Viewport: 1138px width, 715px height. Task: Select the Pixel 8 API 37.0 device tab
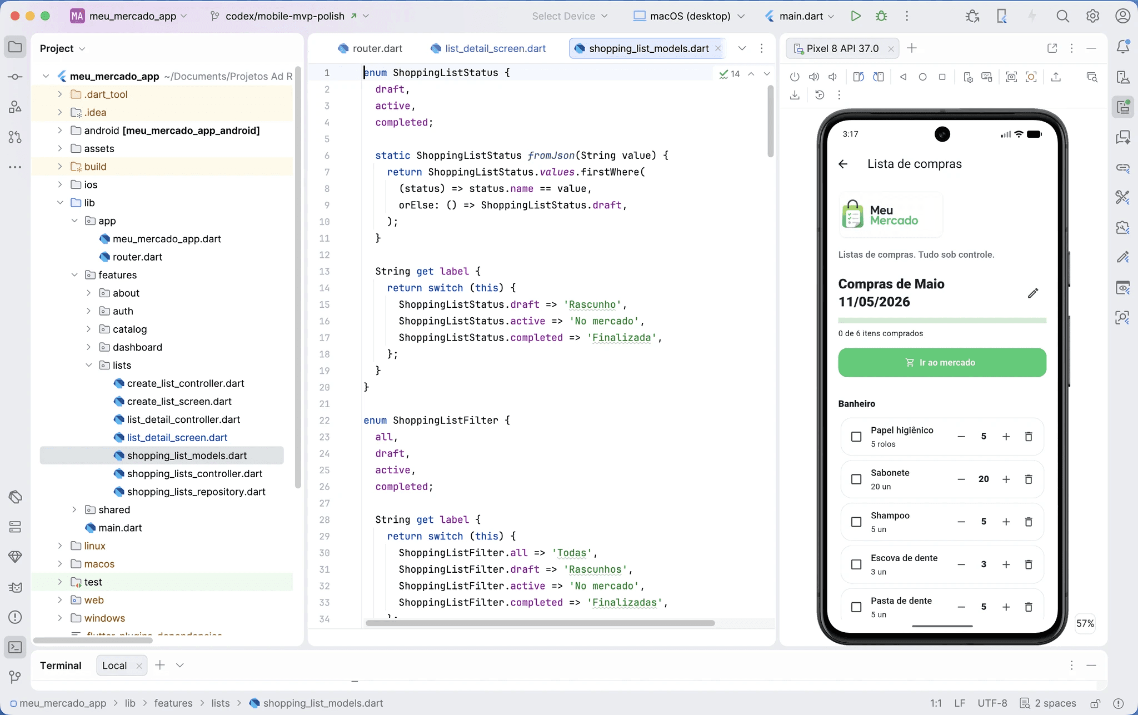point(842,48)
